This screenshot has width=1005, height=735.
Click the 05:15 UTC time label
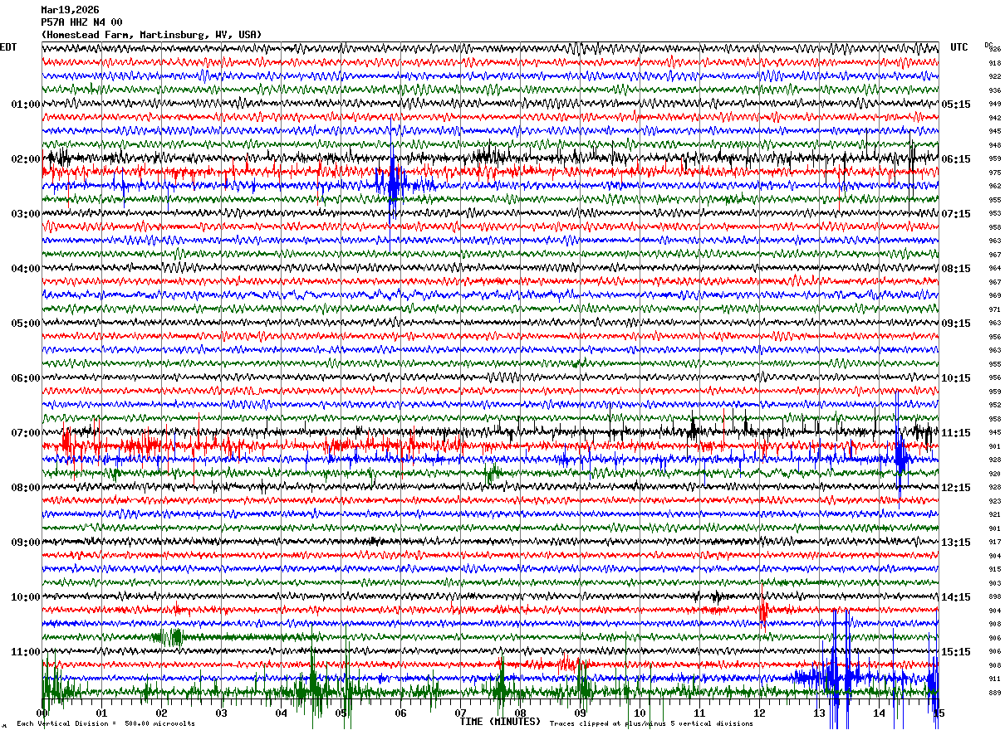pyautogui.click(x=956, y=105)
